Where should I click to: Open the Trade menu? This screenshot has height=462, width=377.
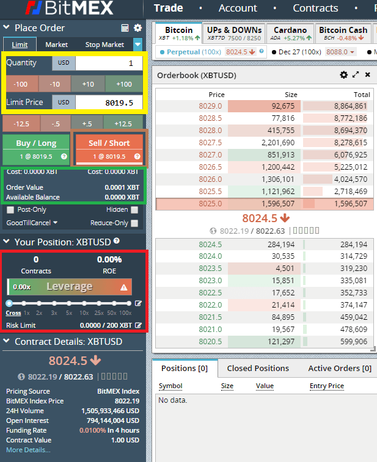pyautogui.click(x=169, y=9)
